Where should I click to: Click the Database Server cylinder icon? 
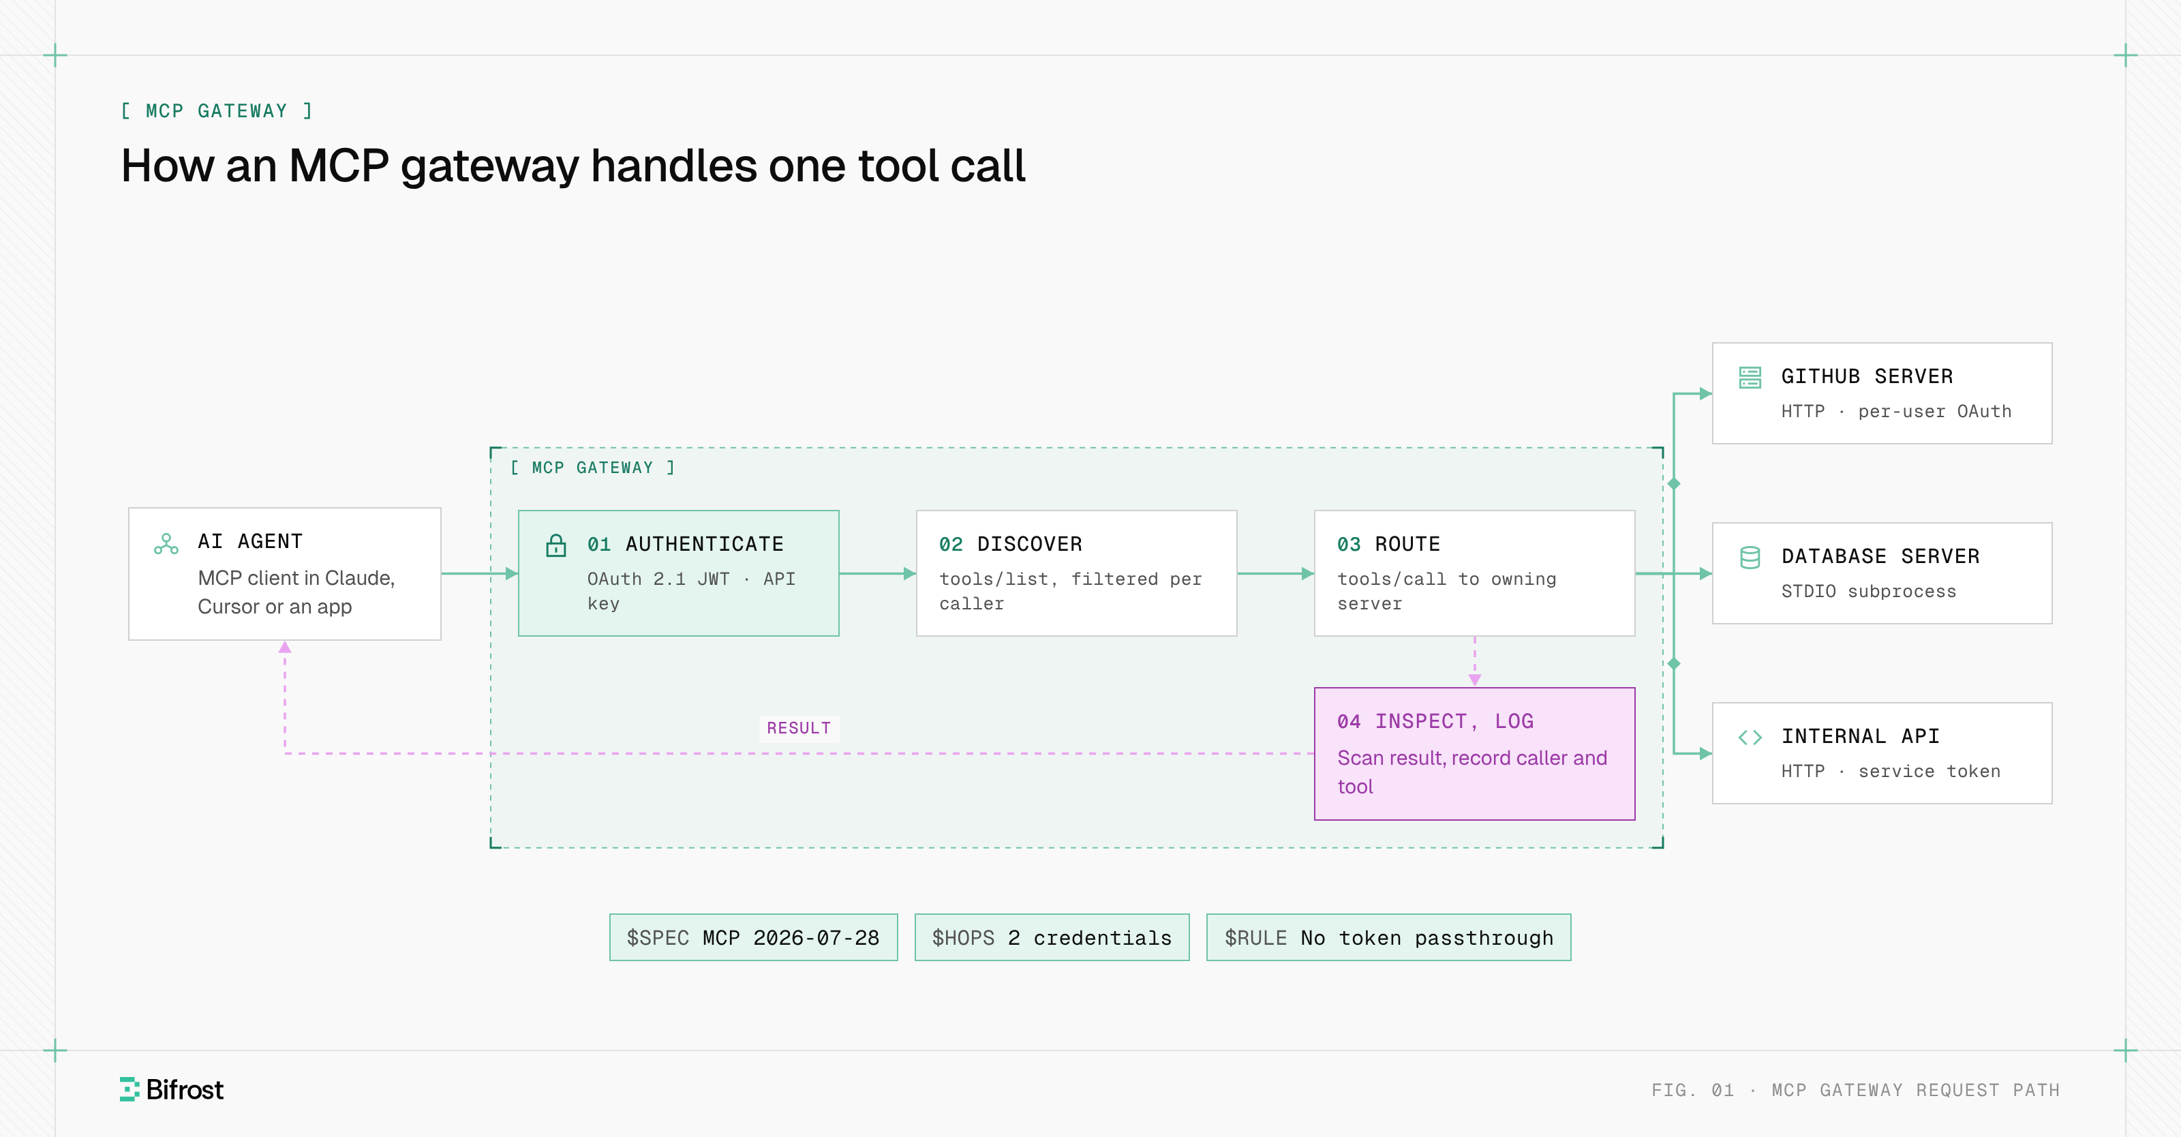tap(1749, 557)
